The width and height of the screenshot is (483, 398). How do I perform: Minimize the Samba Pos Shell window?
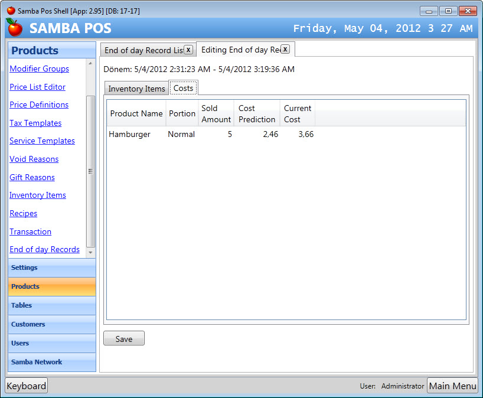coord(429,11)
